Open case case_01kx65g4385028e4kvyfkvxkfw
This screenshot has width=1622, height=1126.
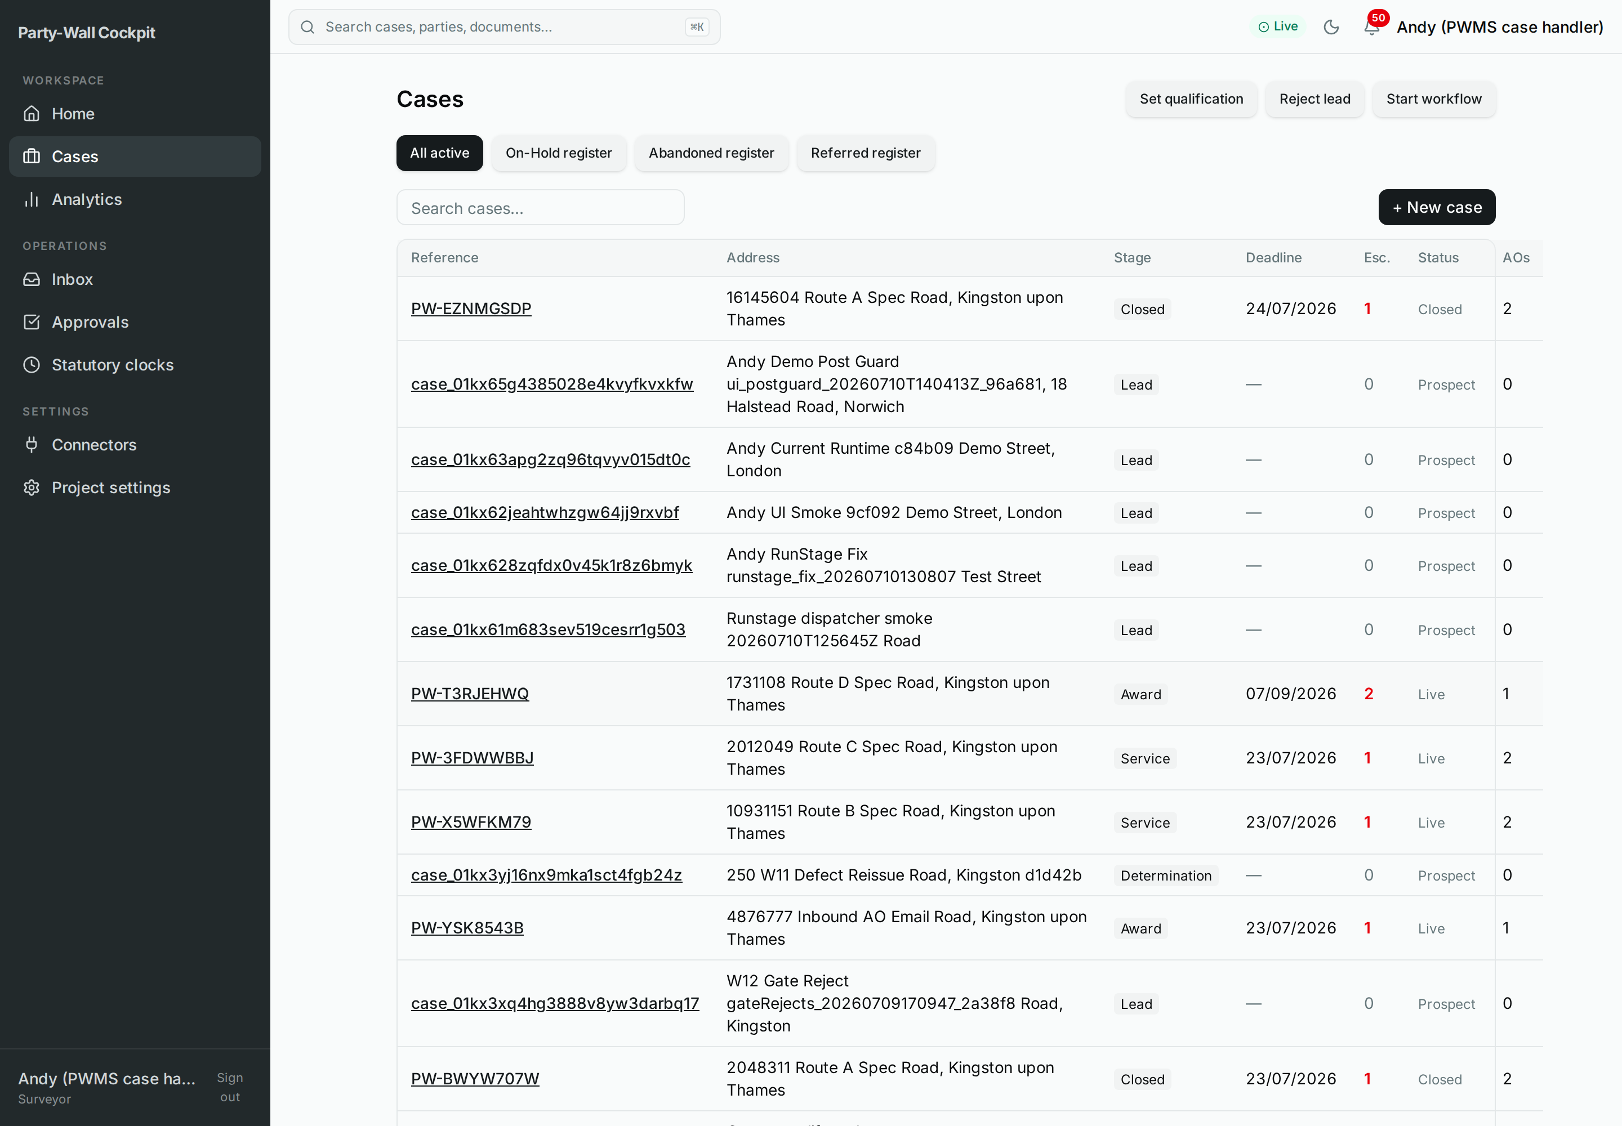coord(552,384)
